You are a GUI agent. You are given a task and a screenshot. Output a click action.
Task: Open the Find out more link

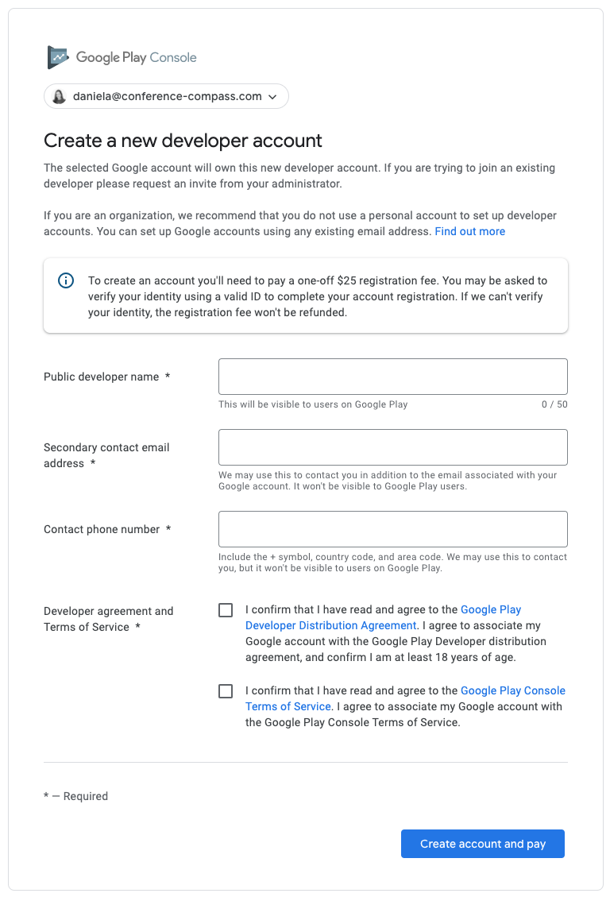[470, 232]
